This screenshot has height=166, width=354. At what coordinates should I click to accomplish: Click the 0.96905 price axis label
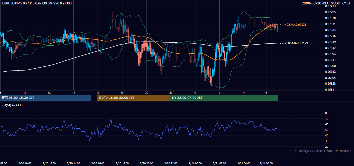point(330,78)
